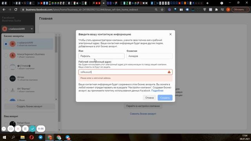This screenshot has width=251, height=141.
Task: Click the account list scroll down arrow
Action: [x=56, y=99]
